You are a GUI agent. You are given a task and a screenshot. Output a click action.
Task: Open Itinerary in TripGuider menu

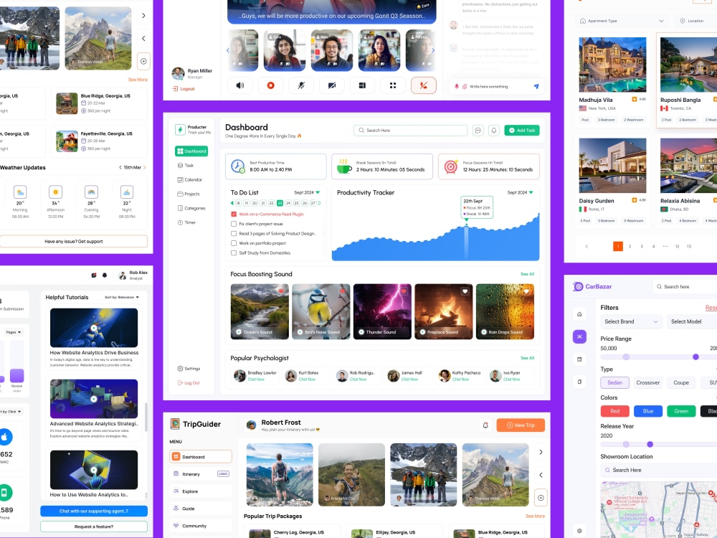coord(201,474)
